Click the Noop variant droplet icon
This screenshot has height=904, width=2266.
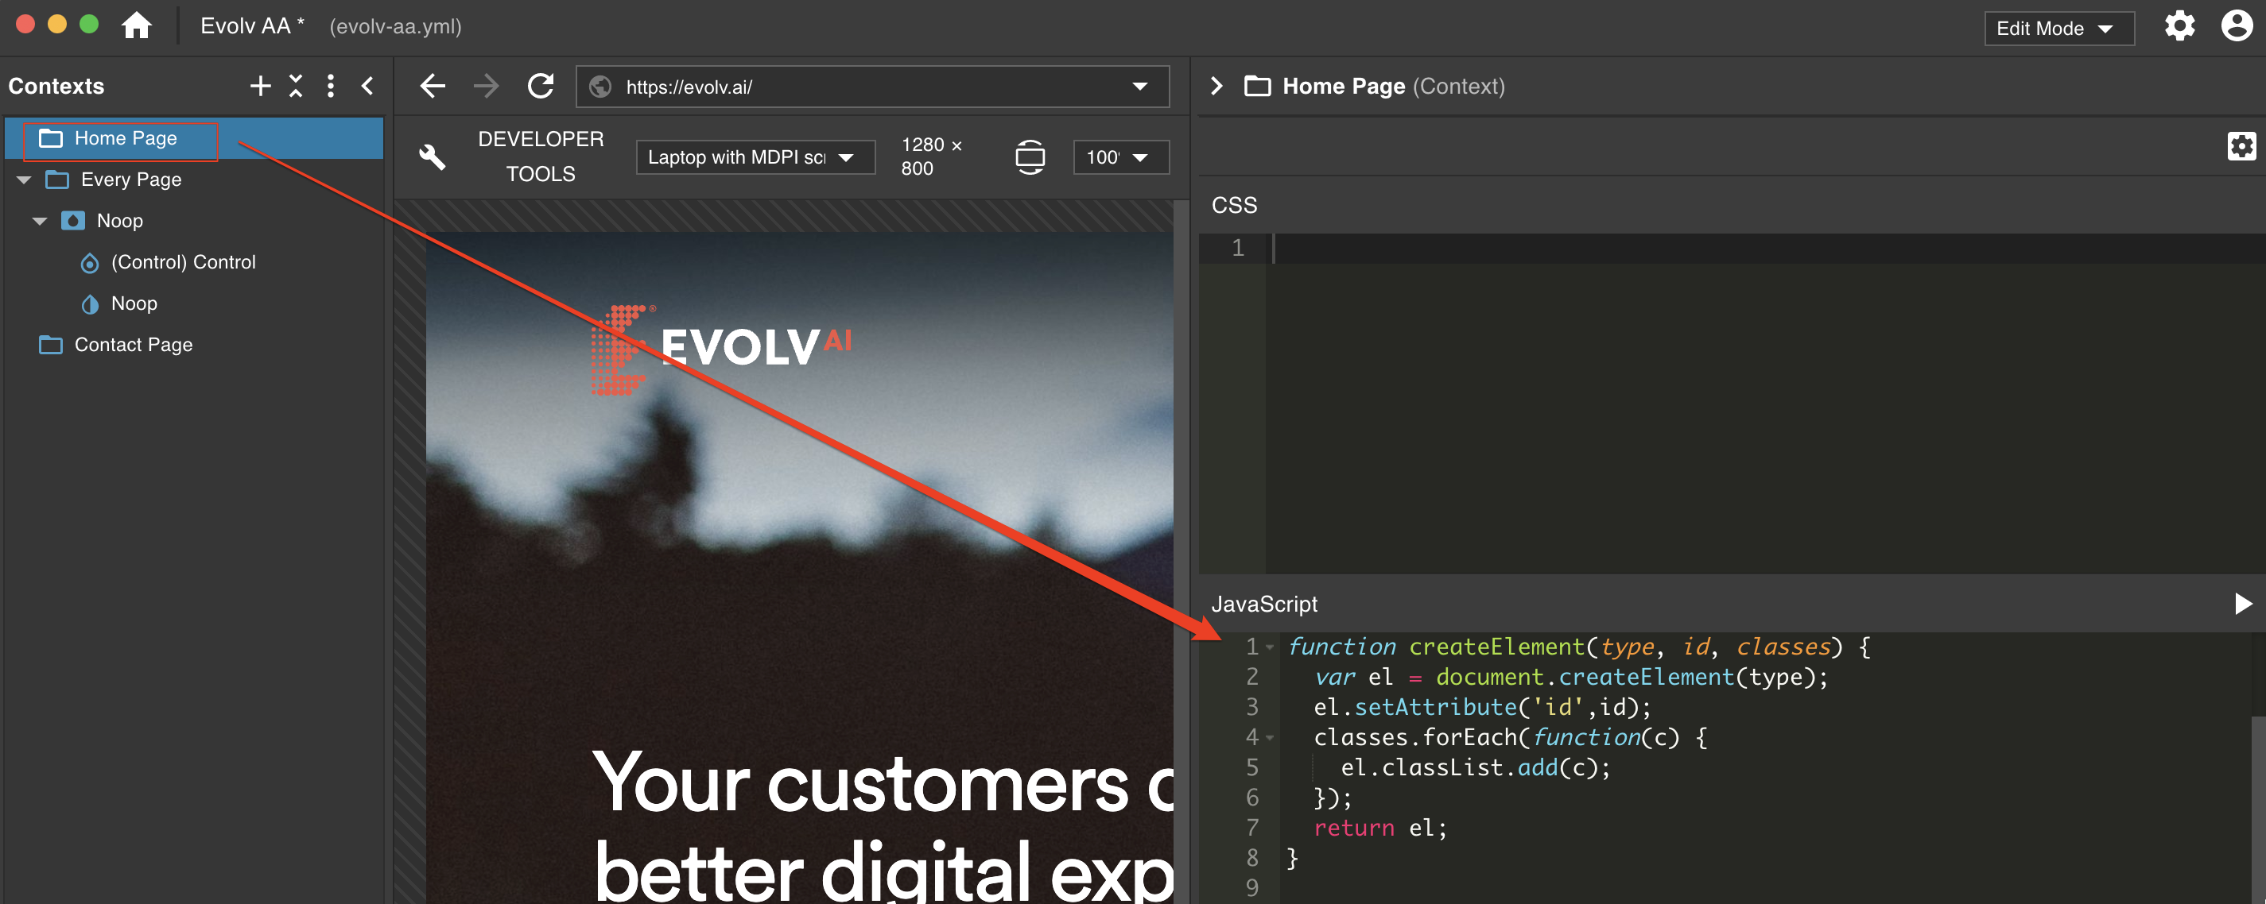90,304
